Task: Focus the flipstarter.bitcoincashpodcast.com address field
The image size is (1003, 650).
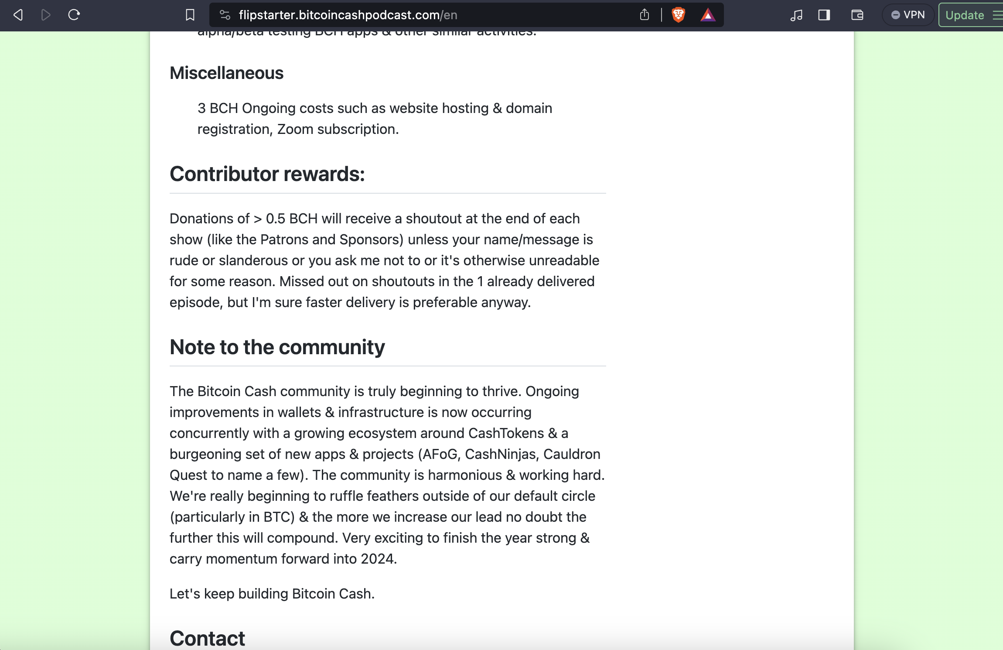Action: click(392, 15)
